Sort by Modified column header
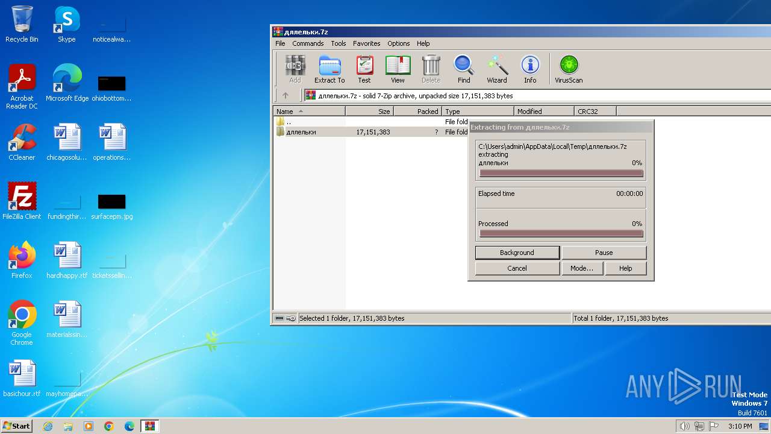The height and width of the screenshot is (434, 771). pos(545,112)
